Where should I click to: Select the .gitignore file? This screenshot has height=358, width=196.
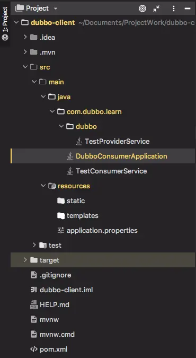[x=56, y=275]
